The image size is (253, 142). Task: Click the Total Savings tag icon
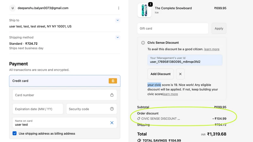point(139,140)
